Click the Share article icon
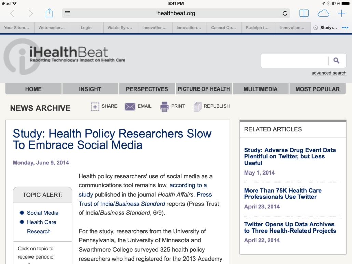The height and width of the screenshot is (264, 352). pyautogui.click(x=95, y=107)
